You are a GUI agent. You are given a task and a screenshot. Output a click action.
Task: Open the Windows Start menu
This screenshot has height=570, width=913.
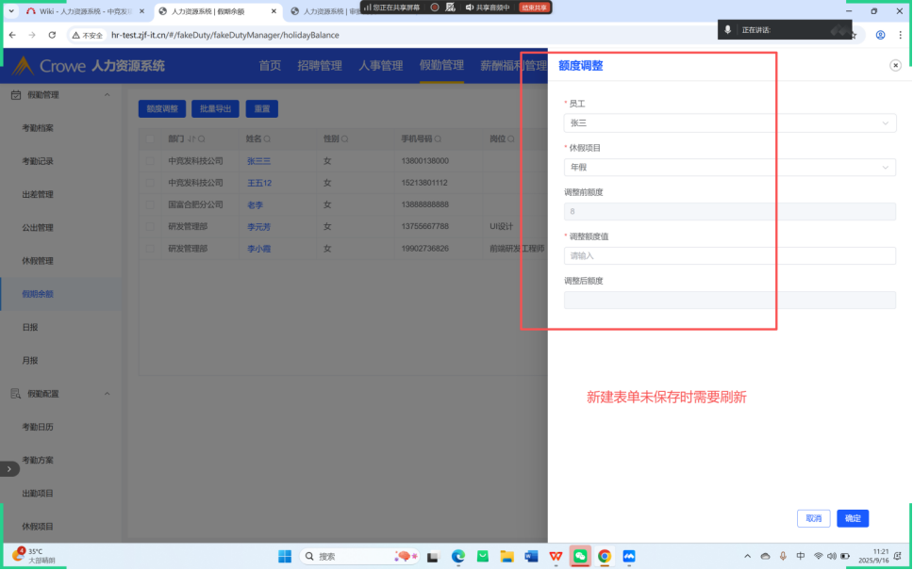click(285, 556)
